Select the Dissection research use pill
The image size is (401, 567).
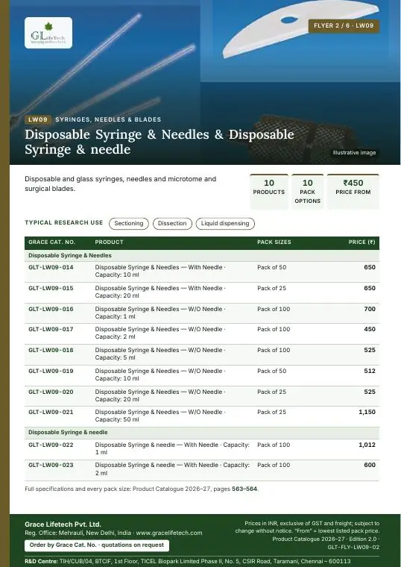[172, 224]
